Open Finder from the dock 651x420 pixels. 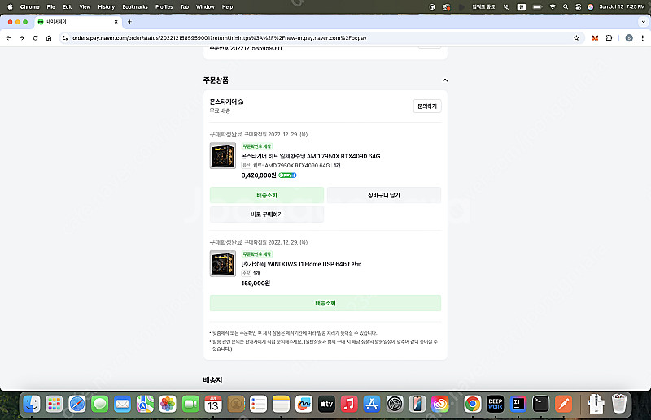pos(32,404)
